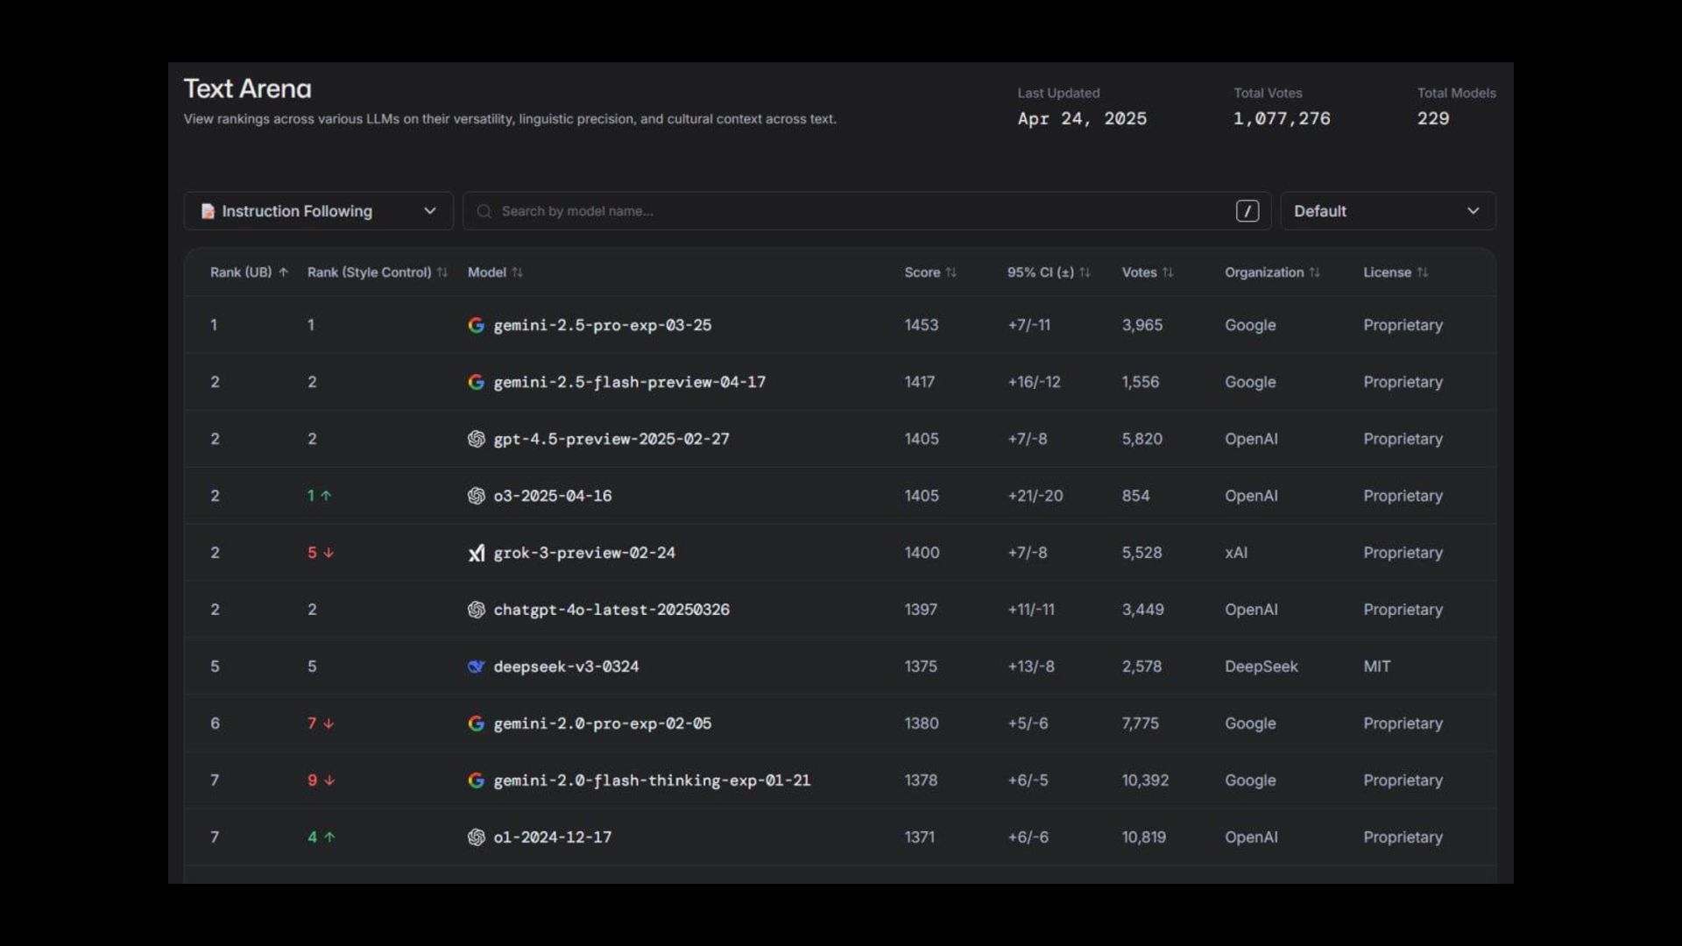Sort by License column header
This screenshot has height=946, width=1682.
coord(1396,272)
